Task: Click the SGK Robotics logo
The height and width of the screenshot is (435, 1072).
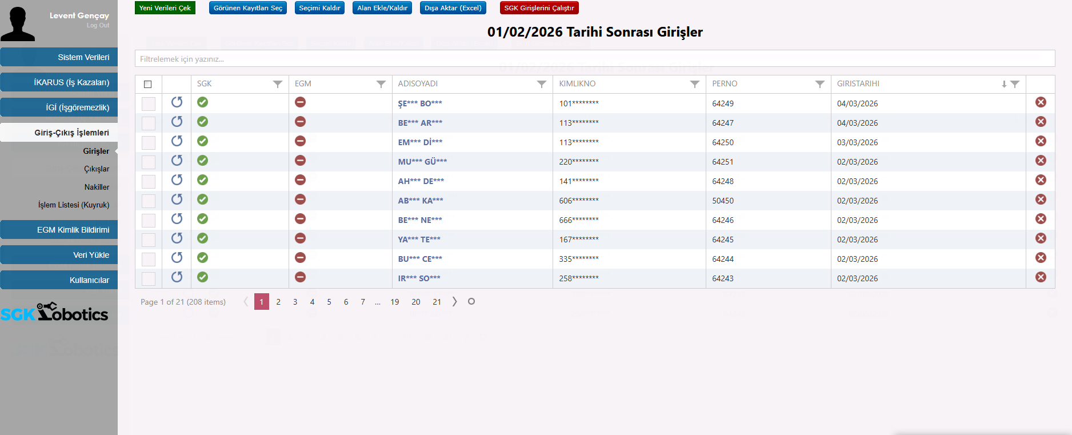Action: tap(54, 312)
